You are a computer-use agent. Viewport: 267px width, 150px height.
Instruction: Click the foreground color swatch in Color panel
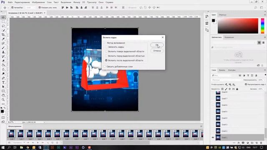tap(213, 20)
